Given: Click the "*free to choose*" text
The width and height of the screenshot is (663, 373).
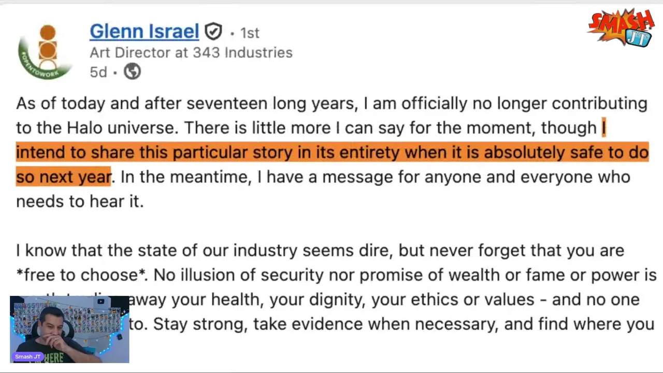Looking at the screenshot, I should [82, 275].
